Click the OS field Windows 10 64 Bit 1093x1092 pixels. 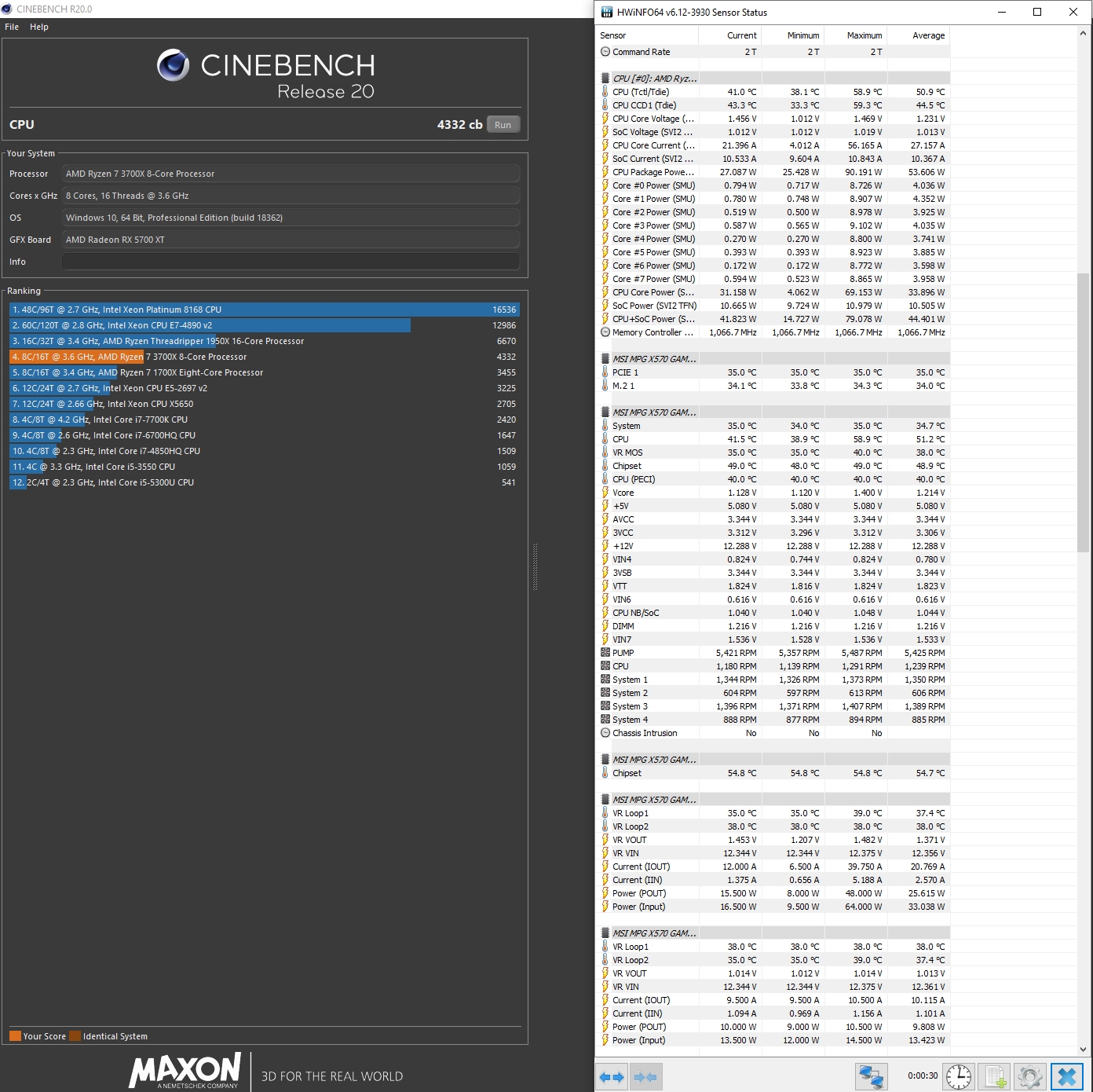[291, 218]
